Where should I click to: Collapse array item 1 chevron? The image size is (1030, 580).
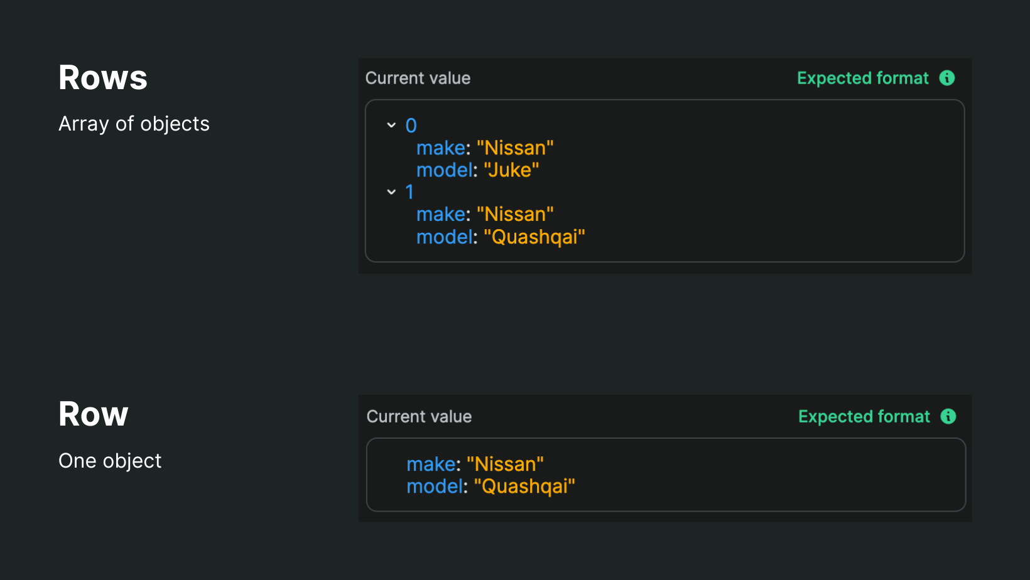tap(391, 192)
